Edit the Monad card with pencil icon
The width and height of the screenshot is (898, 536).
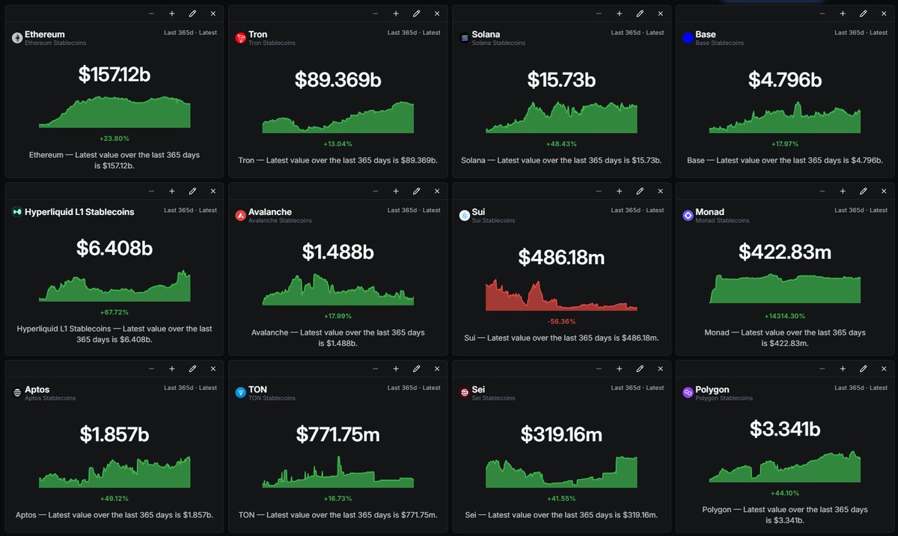coord(864,192)
